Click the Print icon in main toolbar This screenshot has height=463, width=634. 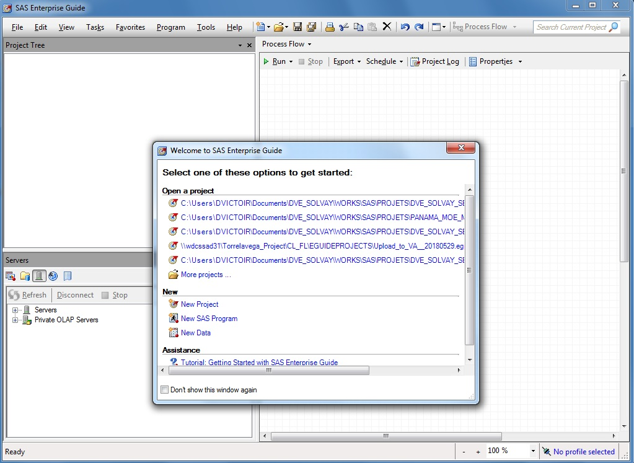(330, 27)
